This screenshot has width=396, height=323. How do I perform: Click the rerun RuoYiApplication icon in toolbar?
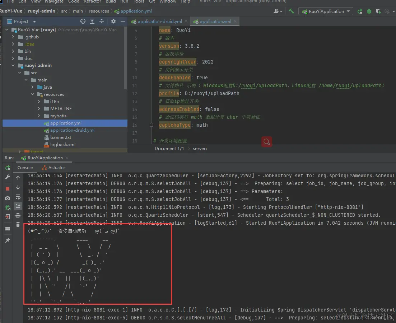(x=360, y=11)
